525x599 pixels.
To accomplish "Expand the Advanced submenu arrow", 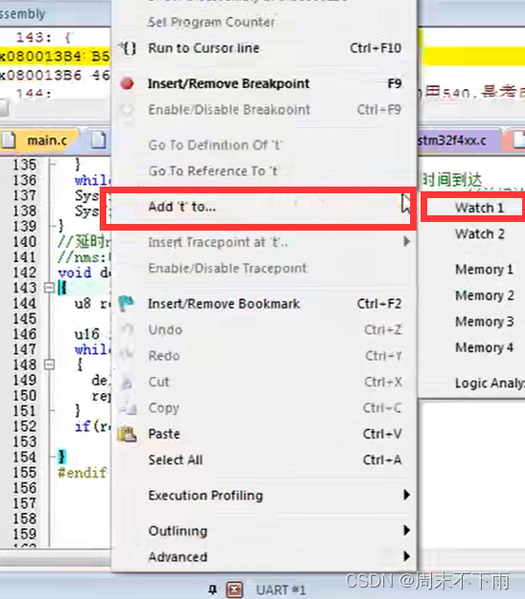I will (407, 556).
